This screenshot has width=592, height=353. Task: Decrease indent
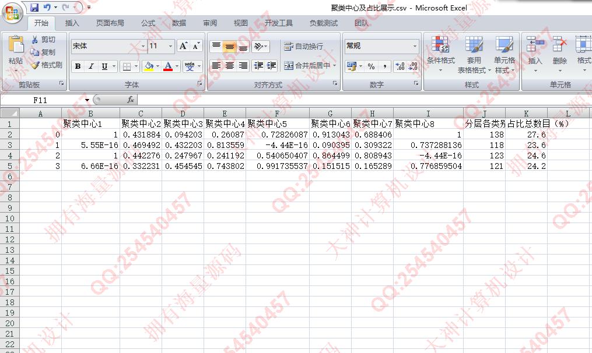pyautogui.click(x=258, y=66)
